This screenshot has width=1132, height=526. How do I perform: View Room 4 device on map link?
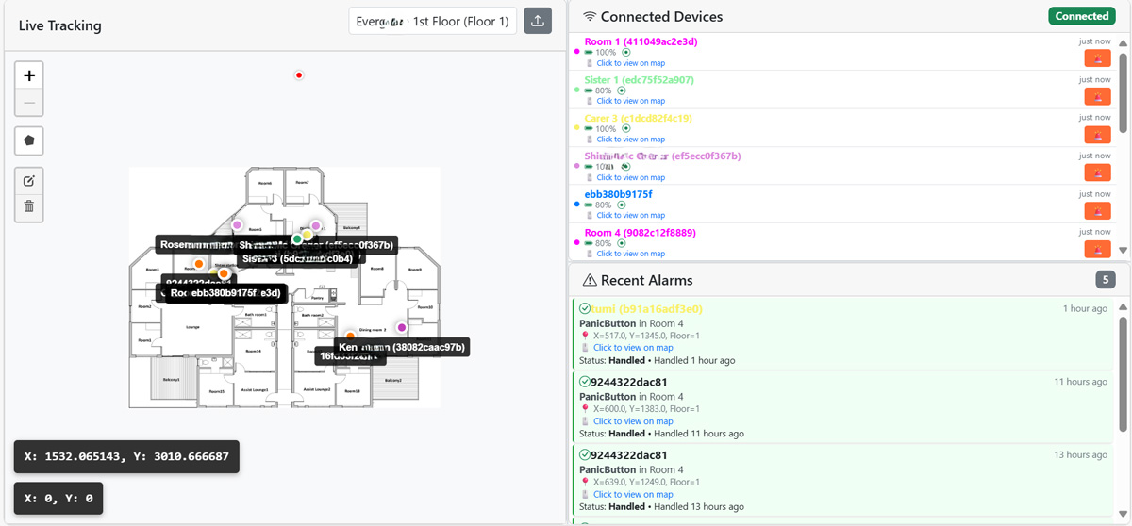click(630, 254)
